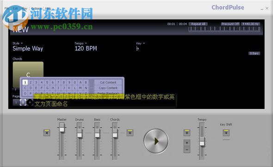Open the Key dropdown
Image resolution: width=273 pixels, height=167 pixels.
pos(141,43)
